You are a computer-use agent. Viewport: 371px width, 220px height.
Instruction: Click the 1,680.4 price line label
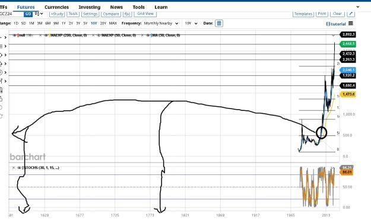[348, 85]
